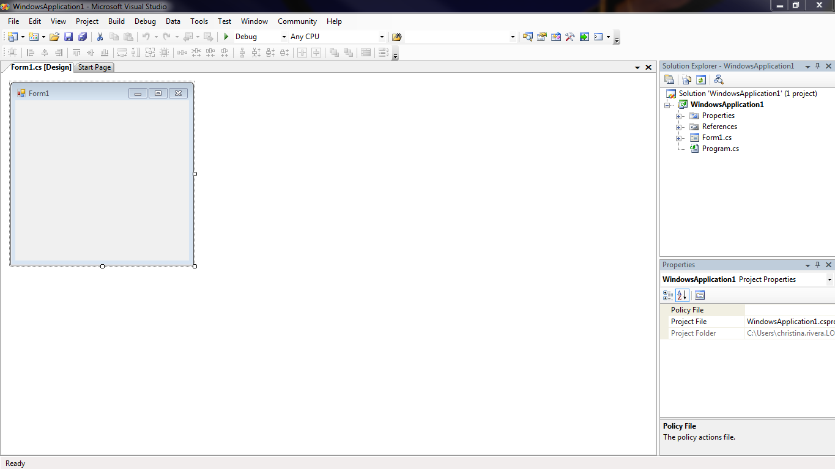Click the Find text input box in toolbar
This screenshot has width=835, height=469.
coord(456,37)
